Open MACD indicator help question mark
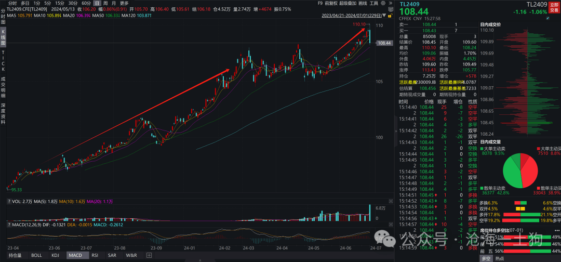This screenshot has width=561, height=262. [9, 225]
